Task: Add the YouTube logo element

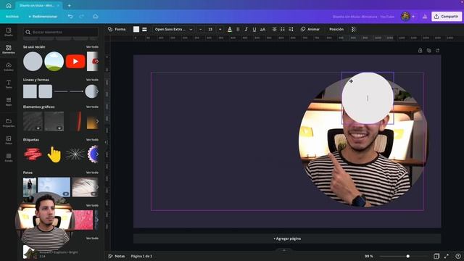Action: [x=75, y=61]
